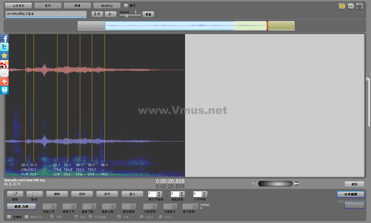Screen dimensions: 371x223
Task: Increase the 每小节拍数 stepper value
Action: [x=159, y=192]
